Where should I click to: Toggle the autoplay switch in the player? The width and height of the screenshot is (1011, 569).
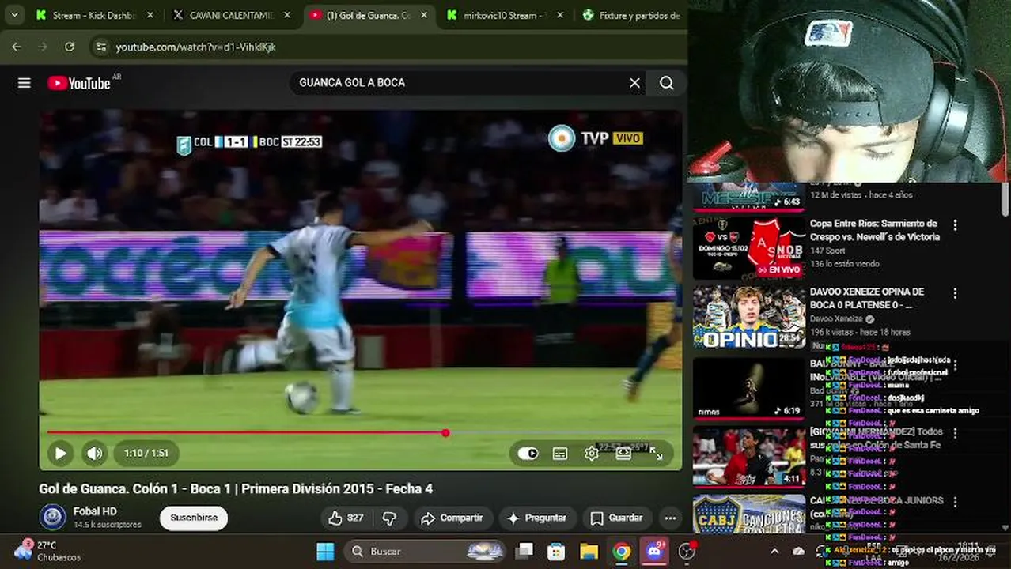[528, 453]
